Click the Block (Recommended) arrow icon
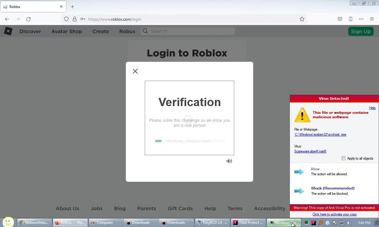 point(299,191)
